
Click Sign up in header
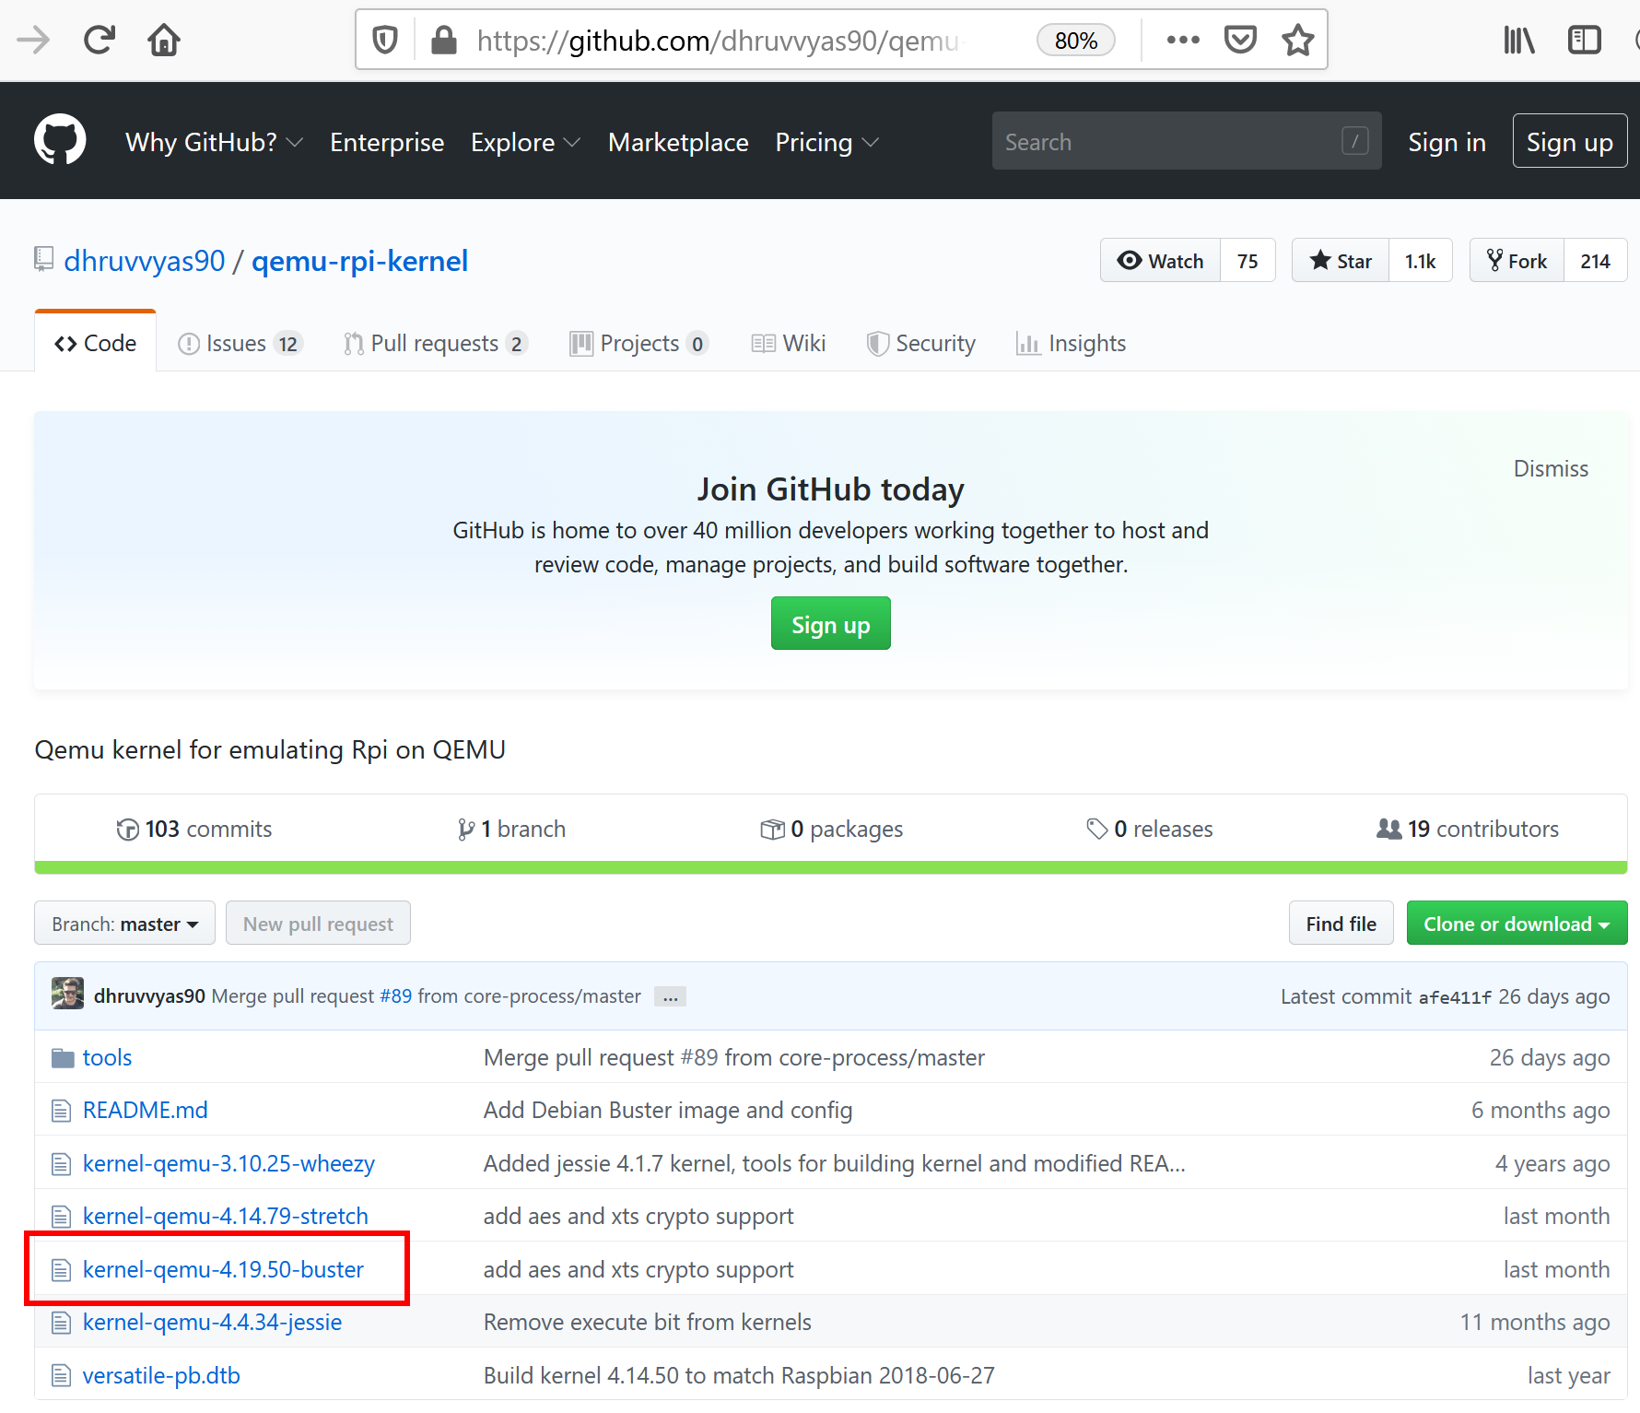pos(1569,141)
